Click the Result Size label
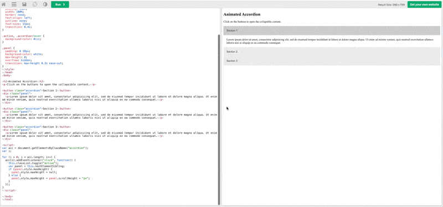The image size is (443, 207). (392, 5)
